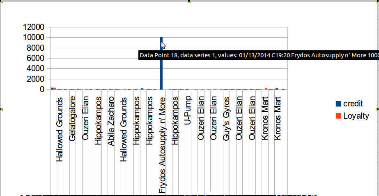Click the Data Point 18 tooltip

click(259, 55)
